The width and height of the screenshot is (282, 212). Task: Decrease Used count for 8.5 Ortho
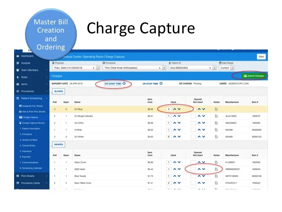(179, 123)
